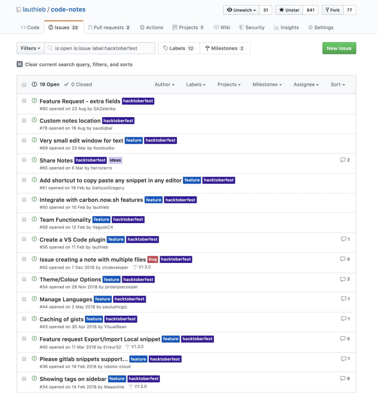Image resolution: width=377 pixels, height=393 pixels.
Task: Click comment icon on Please gitlab snippets row
Action: pyautogui.click(x=344, y=359)
